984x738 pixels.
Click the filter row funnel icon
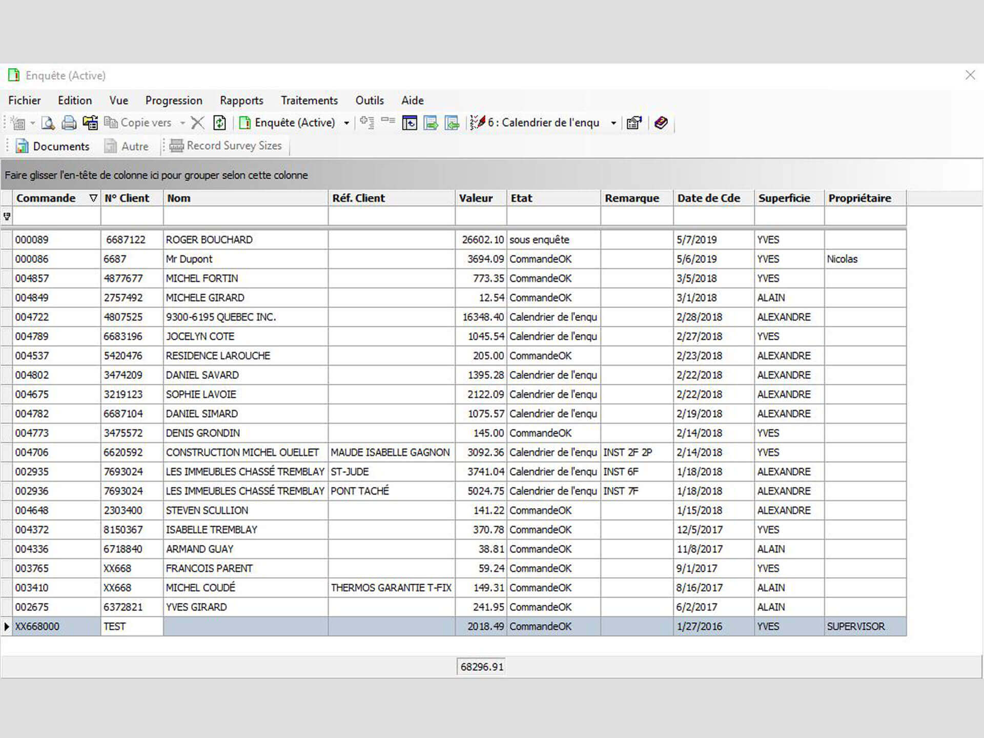pos(7,216)
